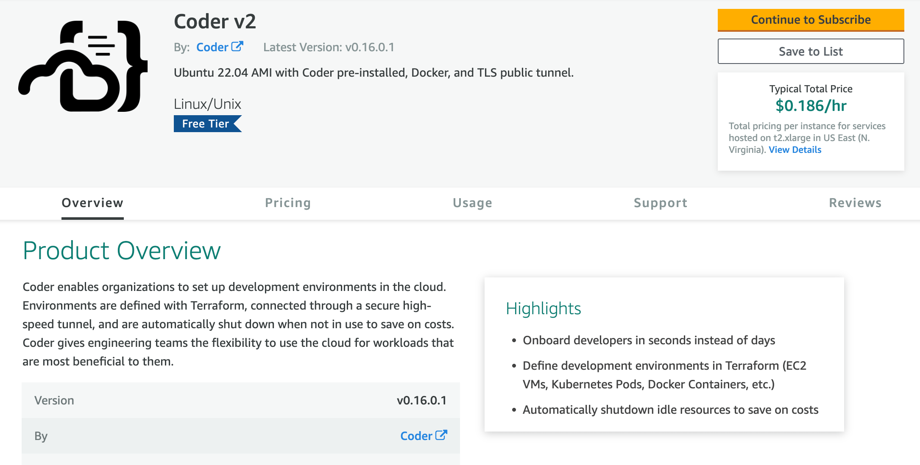920x465 pixels.
Task: Click the external link icon beside Coder publisher name
Action: tap(237, 46)
